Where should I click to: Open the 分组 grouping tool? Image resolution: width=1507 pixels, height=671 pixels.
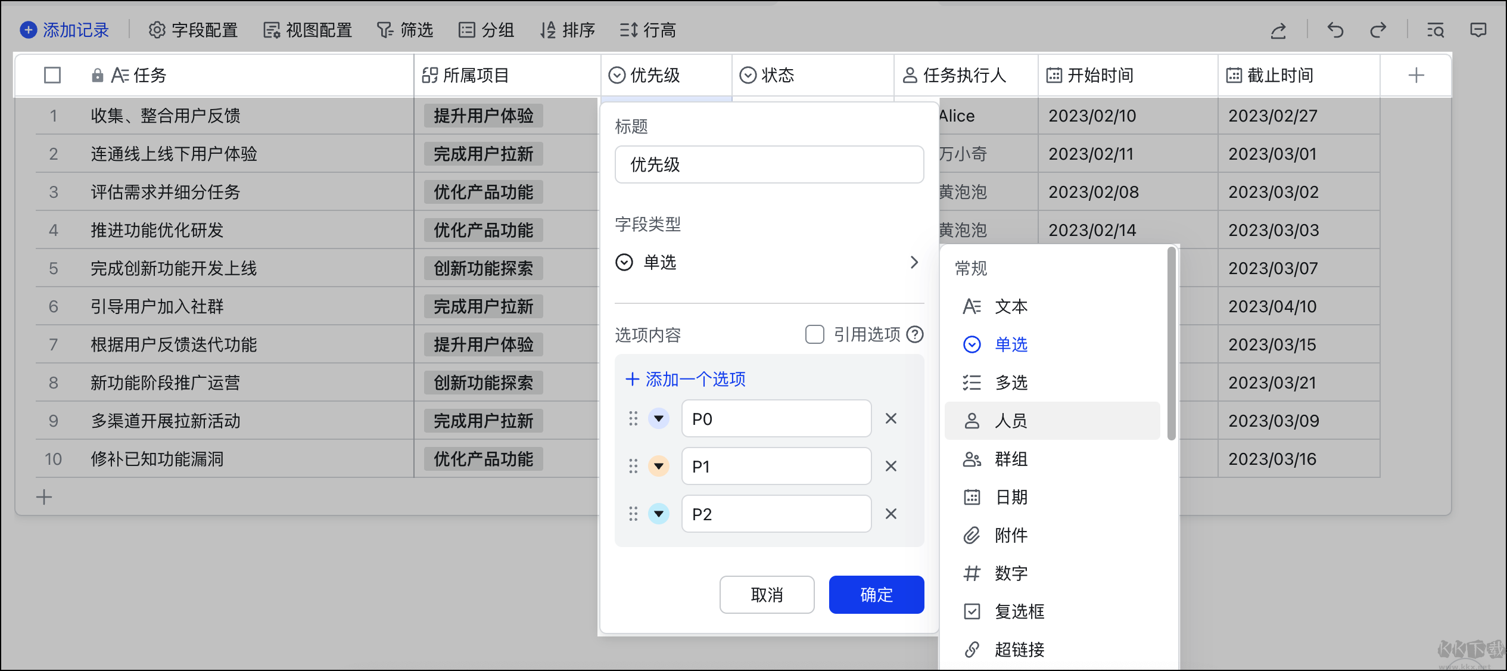click(487, 30)
